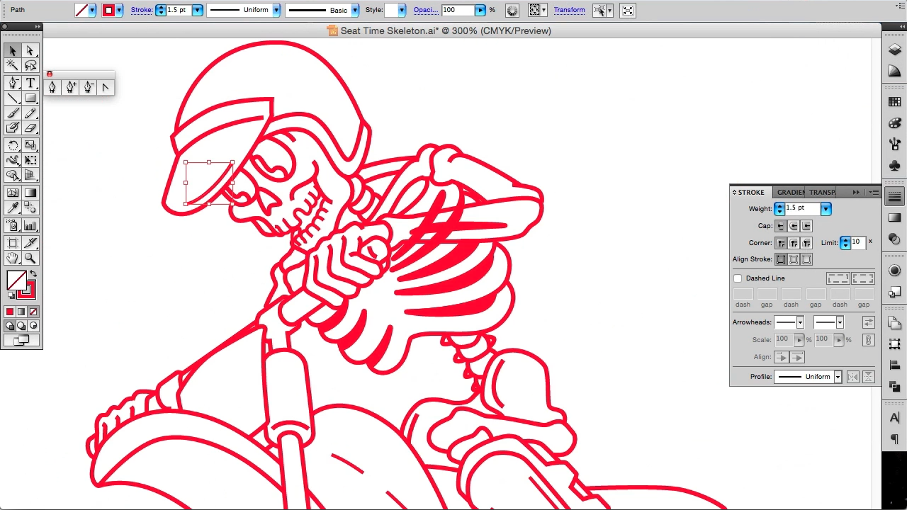
Task: Choose the Direct Selection white arrow tool
Action: coord(30,50)
